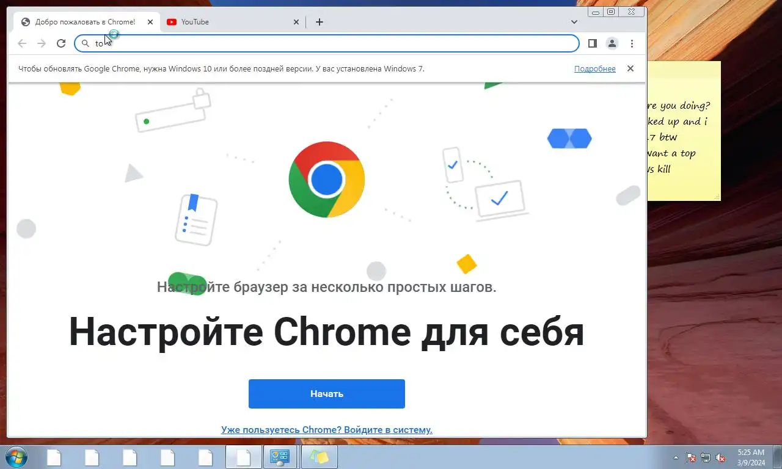
Task: Close the Добро пожаловать в Chrome tab
Action: point(150,22)
